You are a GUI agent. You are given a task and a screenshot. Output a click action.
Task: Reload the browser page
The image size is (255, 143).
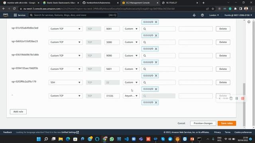click(14, 9)
